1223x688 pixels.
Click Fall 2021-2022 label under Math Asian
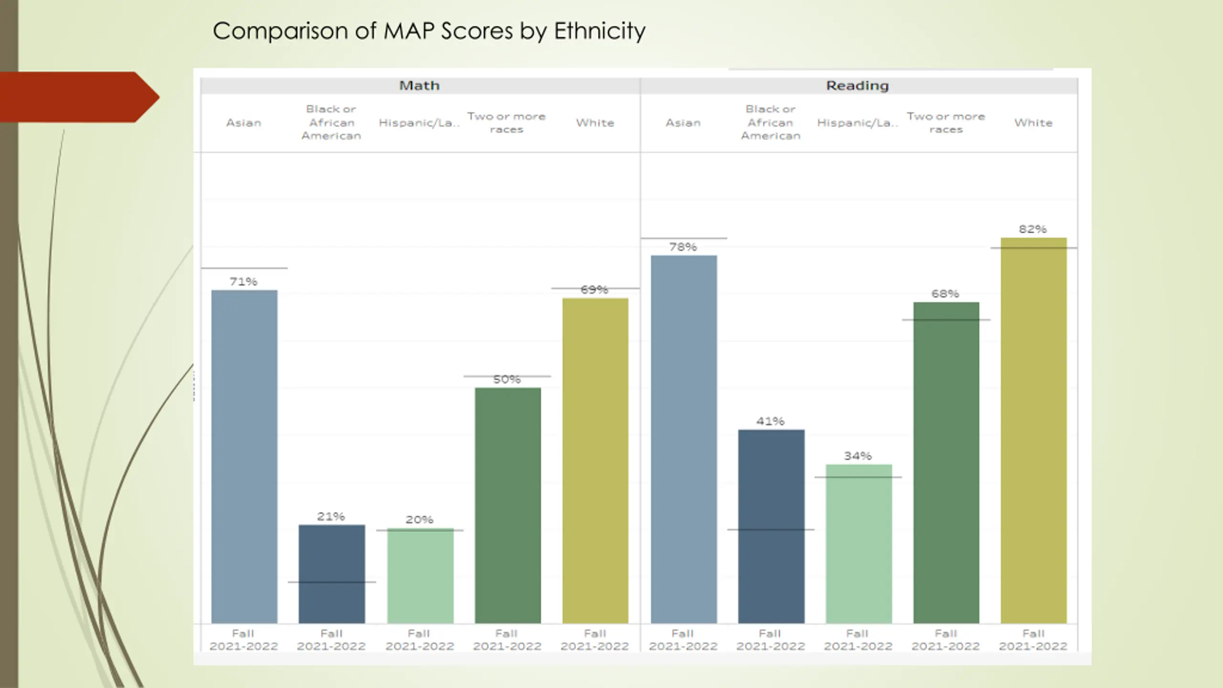(244, 640)
